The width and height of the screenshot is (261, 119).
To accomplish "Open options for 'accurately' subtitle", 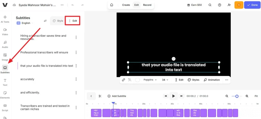I will pos(76,79).
